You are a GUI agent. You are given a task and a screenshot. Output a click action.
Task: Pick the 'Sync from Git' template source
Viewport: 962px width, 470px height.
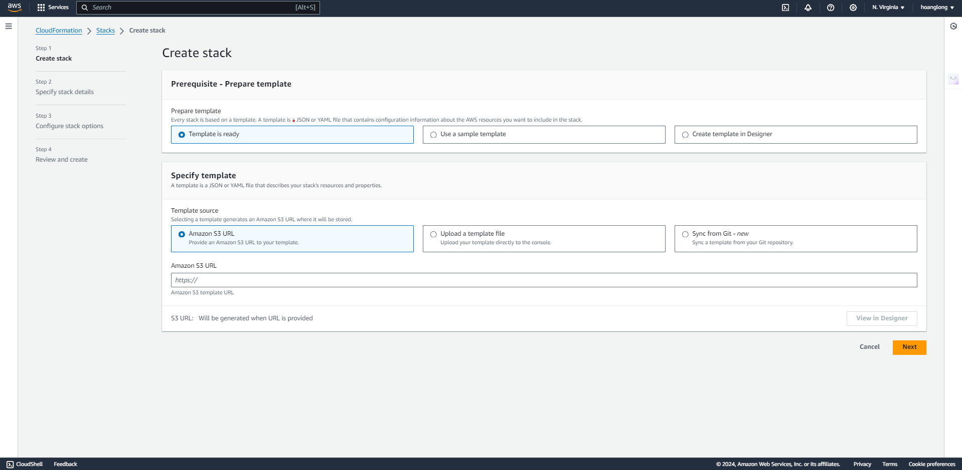coord(686,234)
